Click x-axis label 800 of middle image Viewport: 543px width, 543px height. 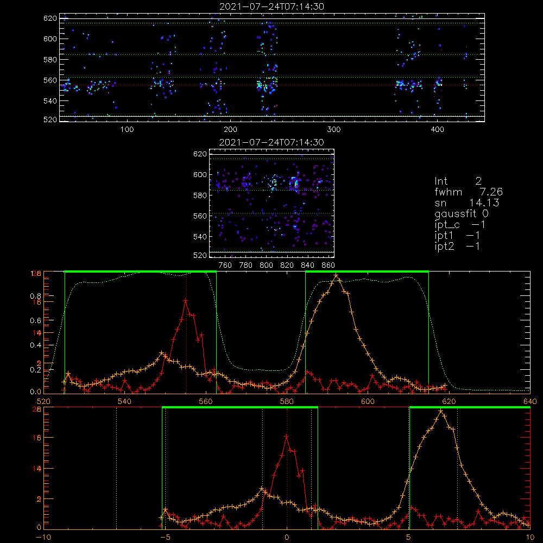tap(266, 266)
